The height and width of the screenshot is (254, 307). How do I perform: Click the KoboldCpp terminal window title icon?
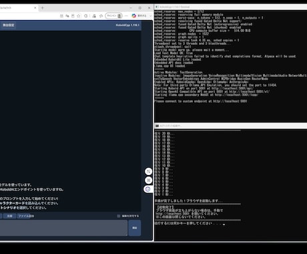pos(157,7)
